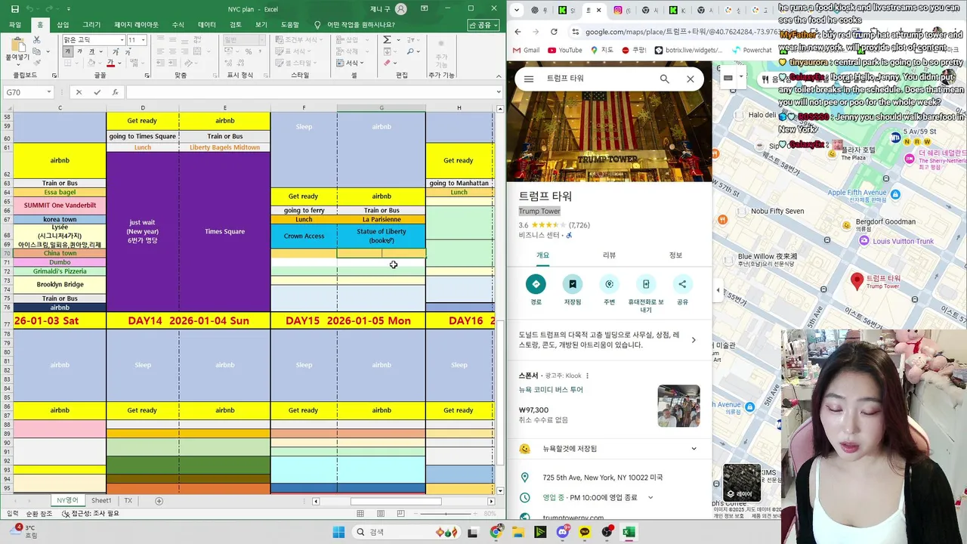Open the Google Maps hamburger menu
The width and height of the screenshot is (967, 544).
[x=529, y=79]
